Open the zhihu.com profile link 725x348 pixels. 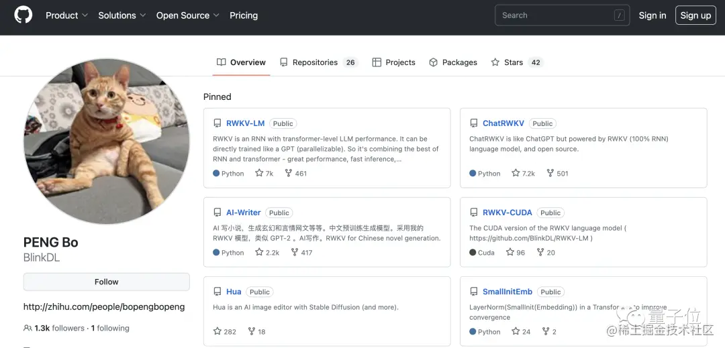point(104,306)
